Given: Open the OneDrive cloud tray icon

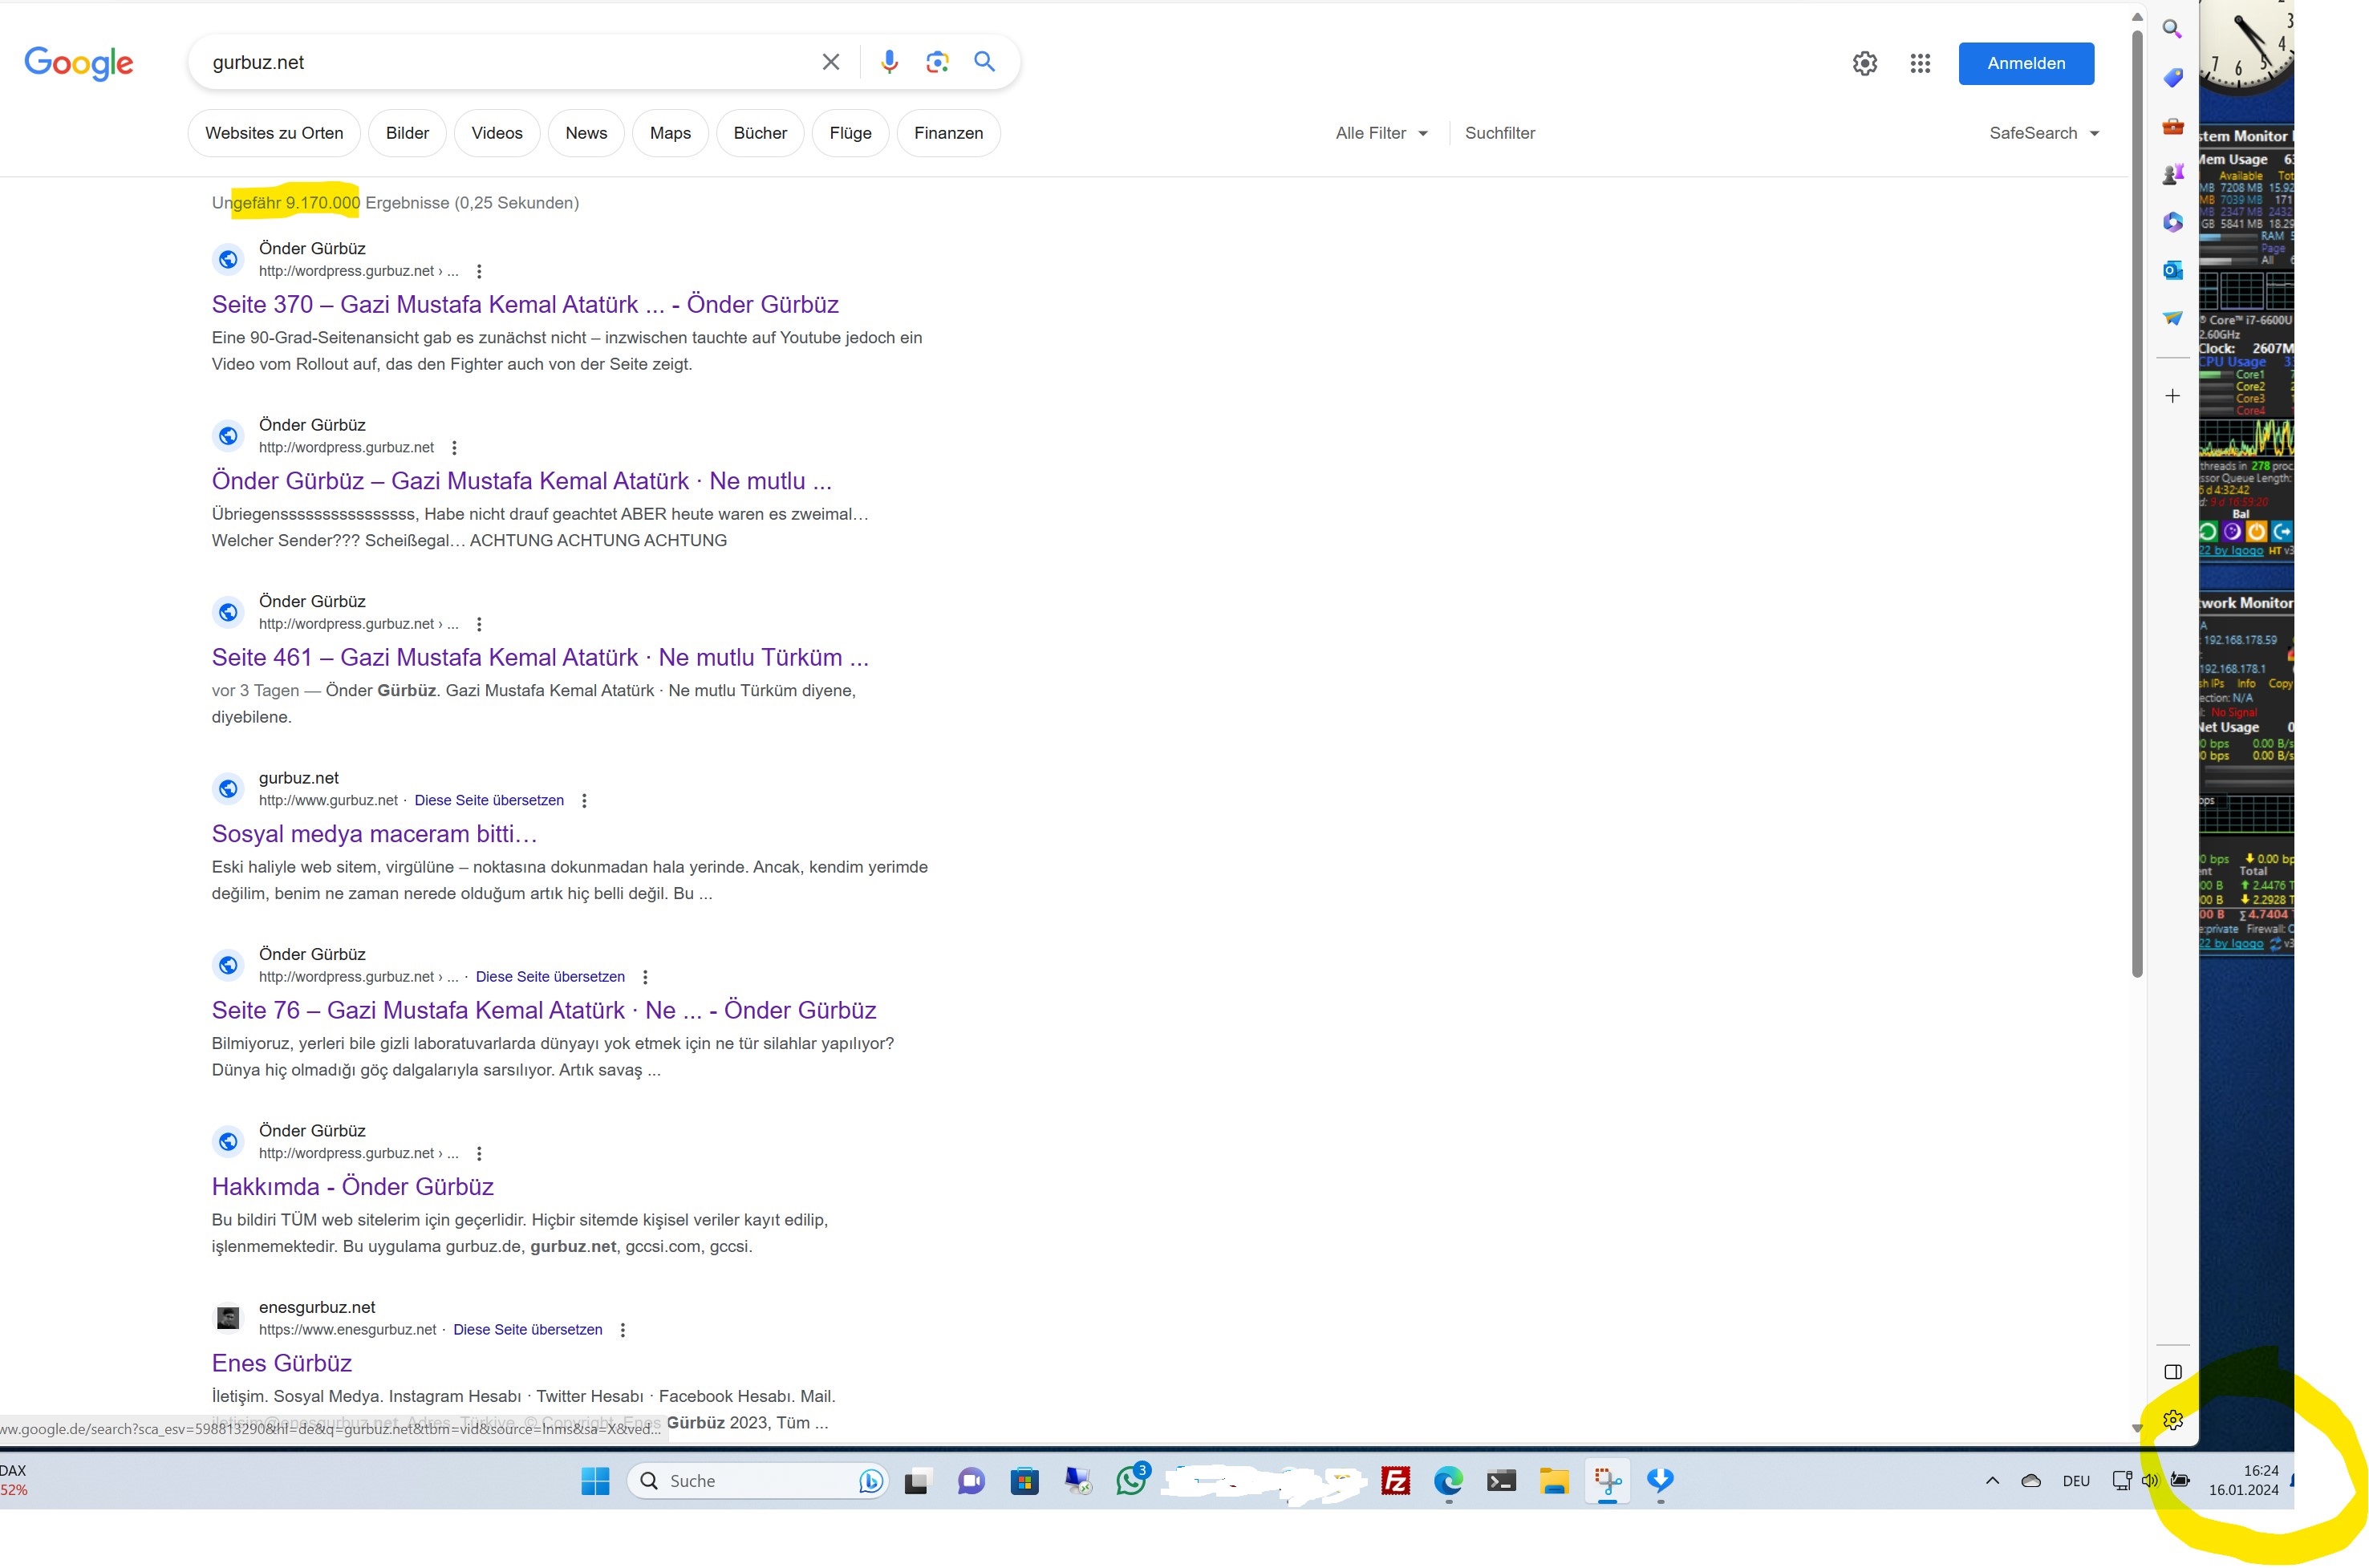Looking at the screenshot, I should pyautogui.click(x=2031, y=1481).
